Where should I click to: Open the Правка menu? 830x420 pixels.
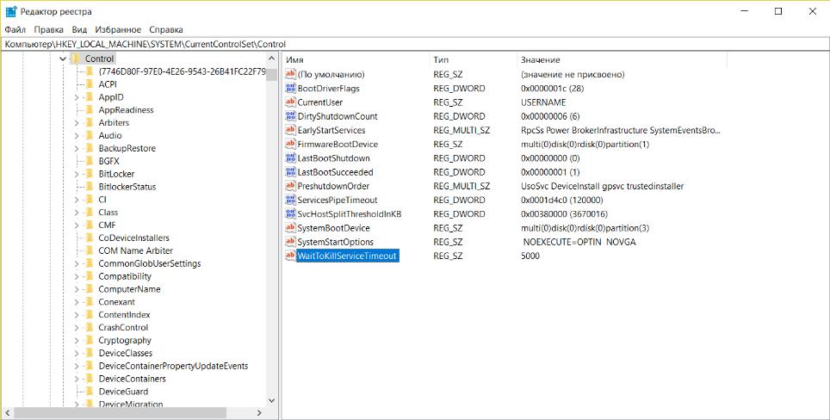(49, 29)
